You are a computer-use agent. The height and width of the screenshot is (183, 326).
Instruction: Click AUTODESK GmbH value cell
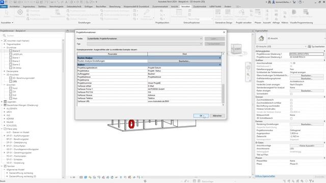pyautogui.click(x=184, y=89)
